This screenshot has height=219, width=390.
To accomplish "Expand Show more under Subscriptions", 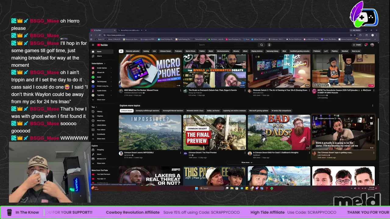I will (102, 100).
